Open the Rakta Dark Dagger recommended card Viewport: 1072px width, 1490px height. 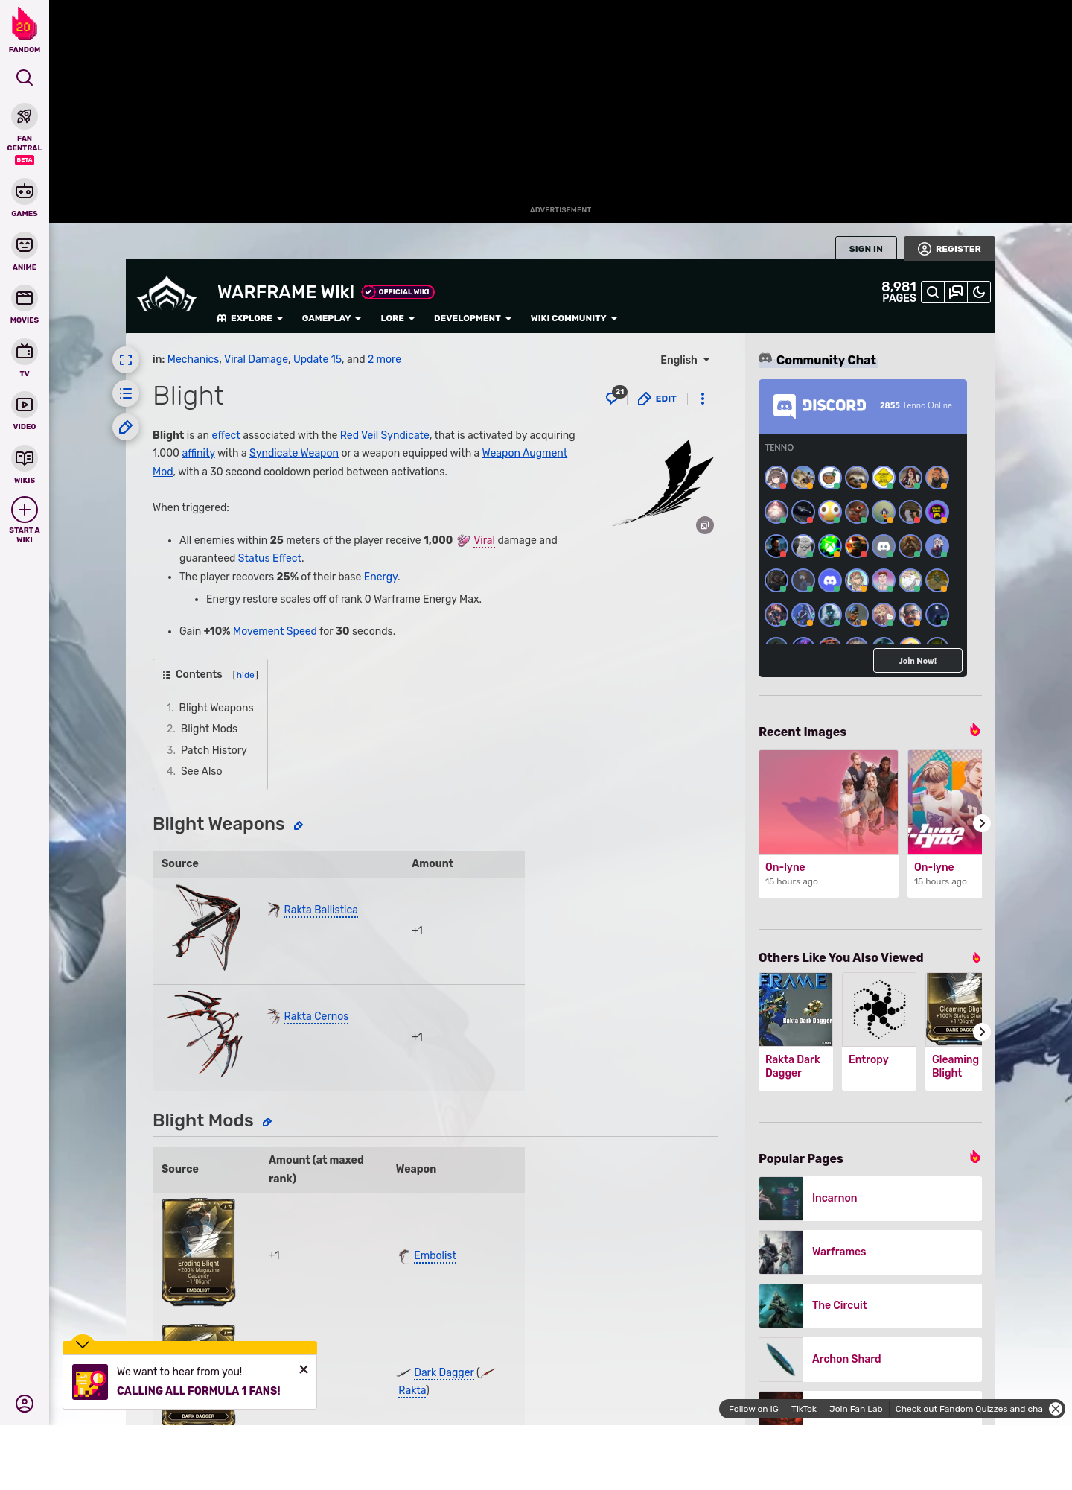pyautogui.click(x=796, y=1032)
